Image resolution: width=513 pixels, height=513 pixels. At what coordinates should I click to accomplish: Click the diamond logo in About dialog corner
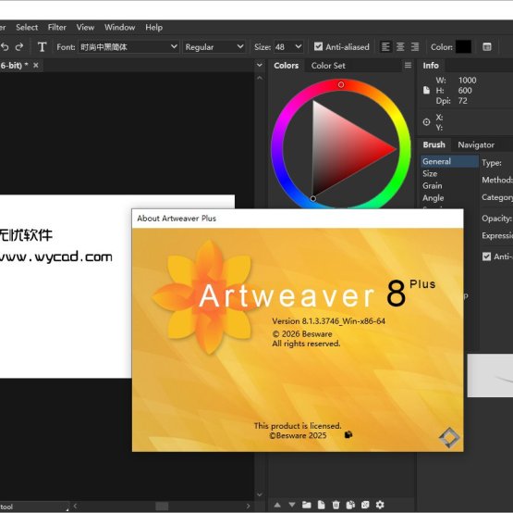tap(449, 438)
